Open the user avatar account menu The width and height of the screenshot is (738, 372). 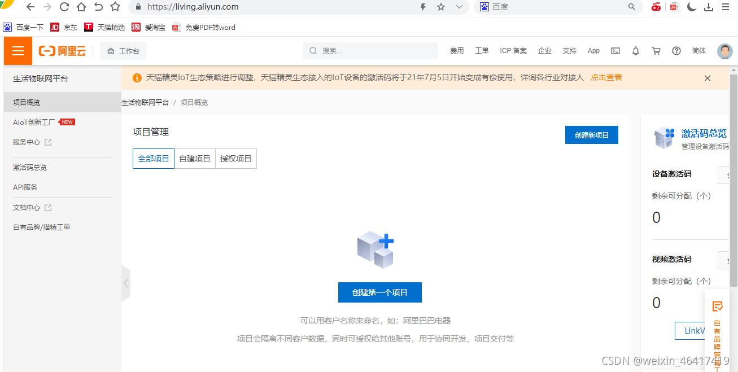pos(725,51)
